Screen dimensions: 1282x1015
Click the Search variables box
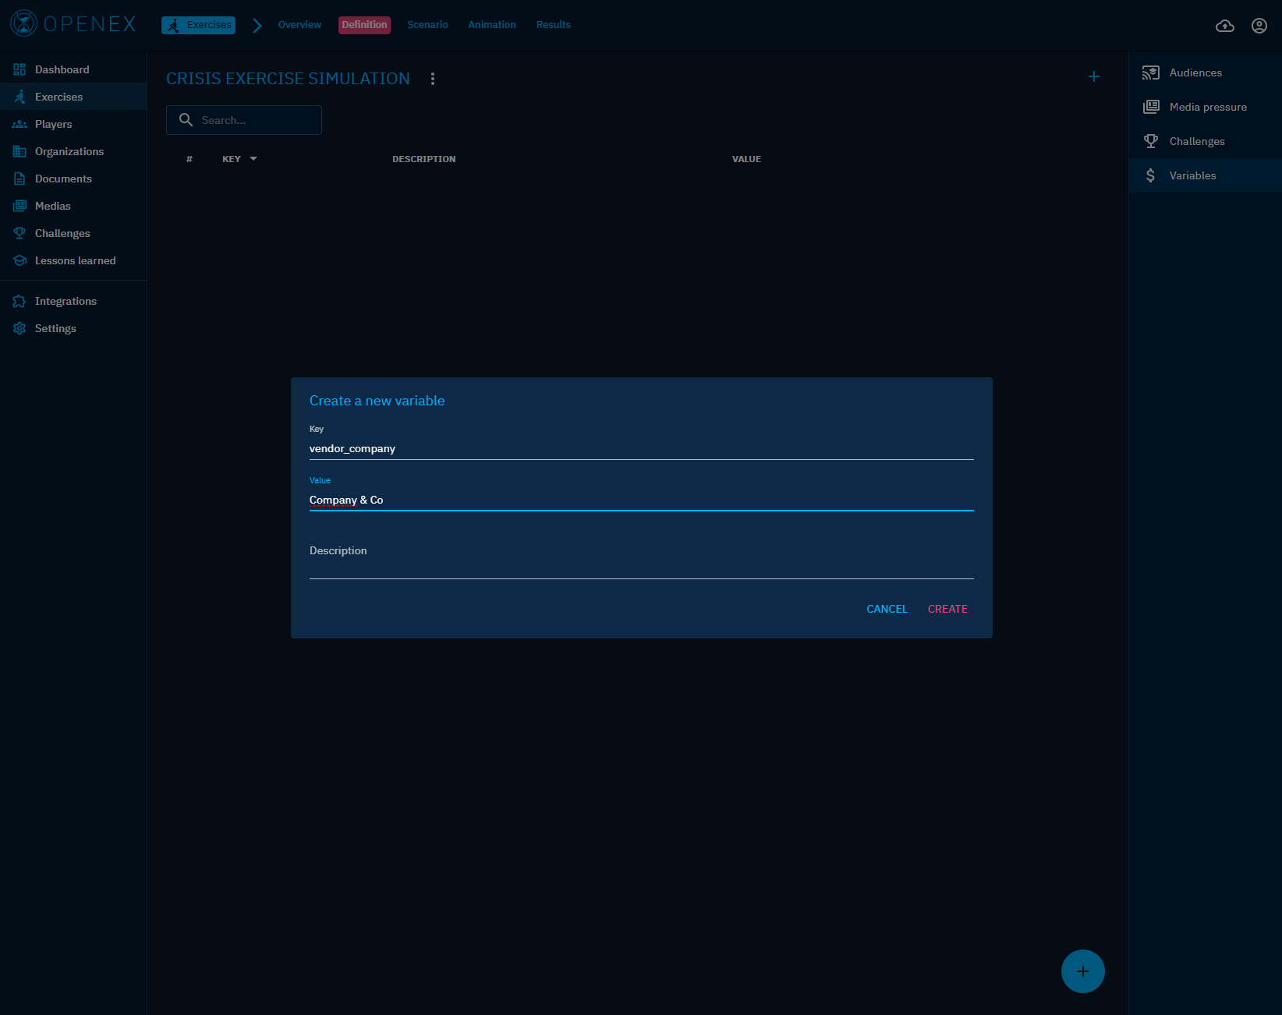coord(253,120)
